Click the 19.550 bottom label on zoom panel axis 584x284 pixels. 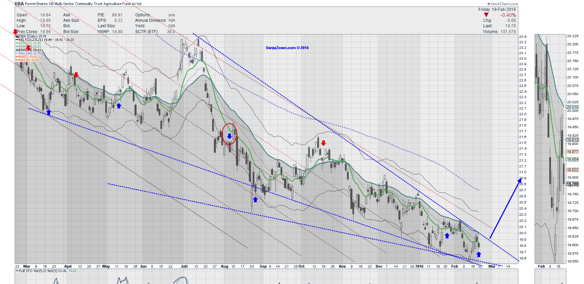point(572,261)
